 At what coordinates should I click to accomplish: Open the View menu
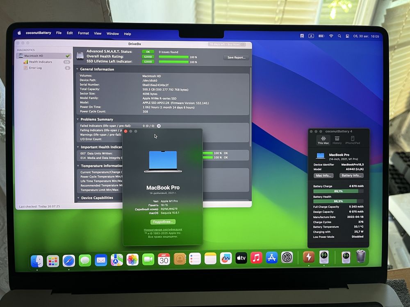pos(98,34)
